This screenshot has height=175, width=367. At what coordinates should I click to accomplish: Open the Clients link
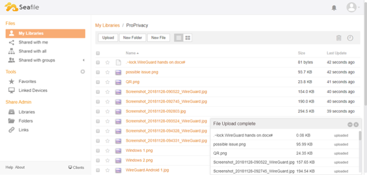(76, 168)
